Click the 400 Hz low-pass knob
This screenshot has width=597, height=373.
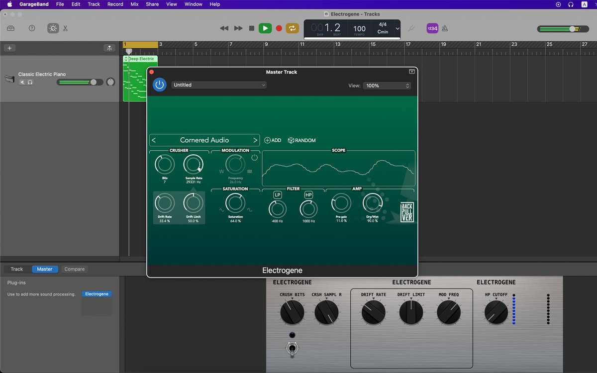[278, 209]
